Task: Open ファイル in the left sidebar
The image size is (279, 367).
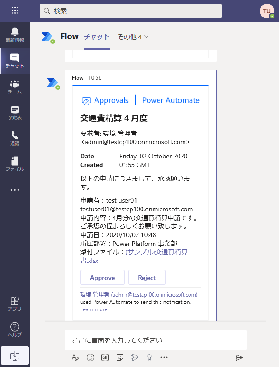Action: point(15,164)
